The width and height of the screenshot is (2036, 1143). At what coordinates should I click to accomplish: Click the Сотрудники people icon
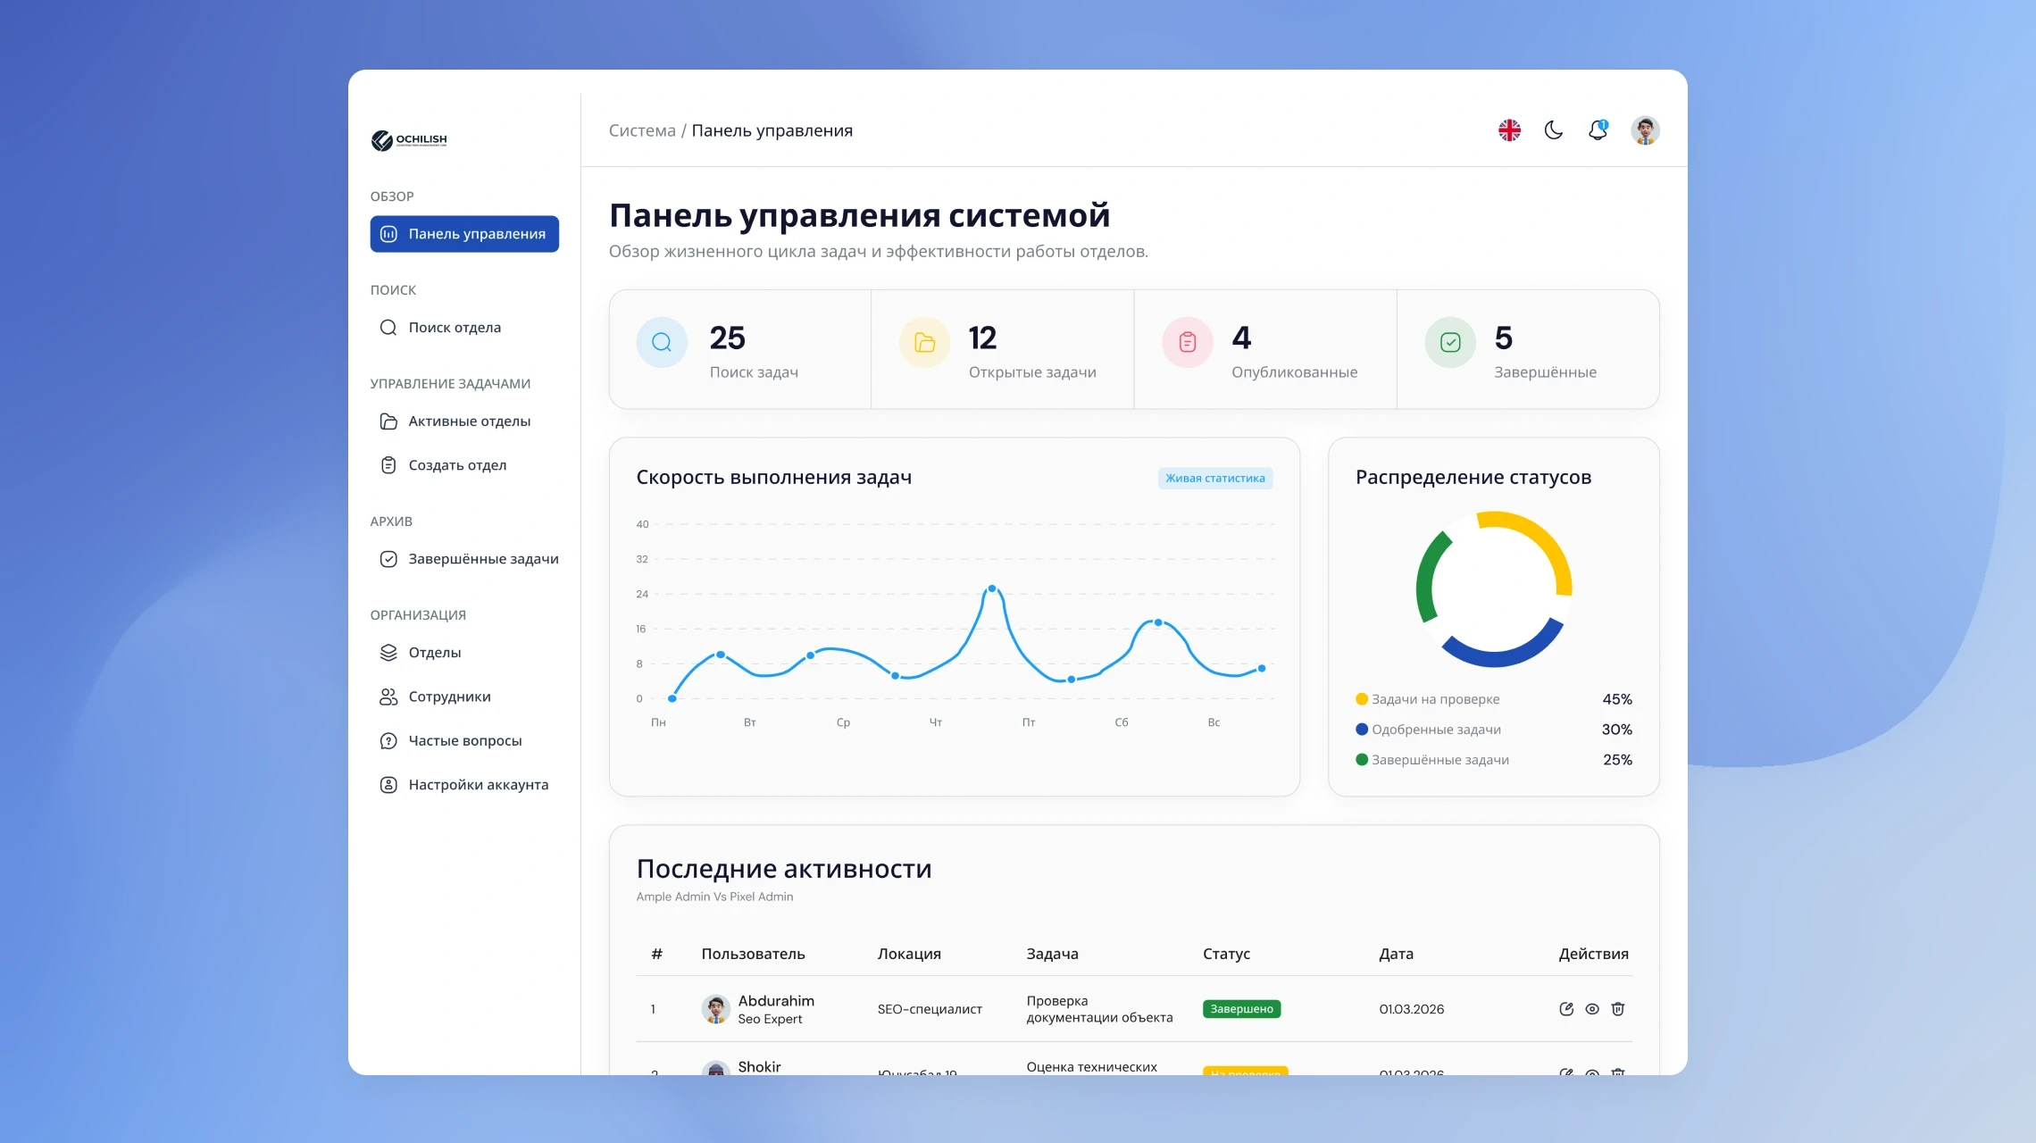(388, 697)
